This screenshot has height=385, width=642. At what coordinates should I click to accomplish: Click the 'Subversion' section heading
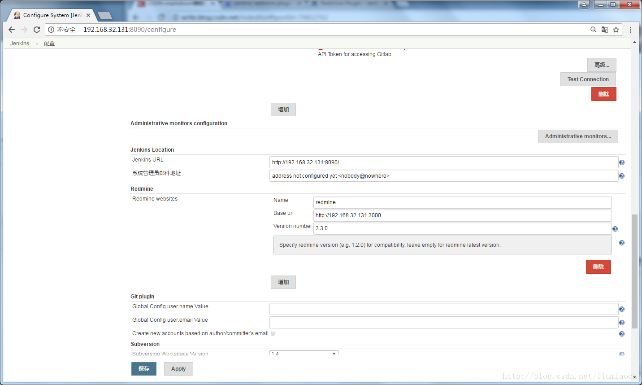tap(145, 344)
